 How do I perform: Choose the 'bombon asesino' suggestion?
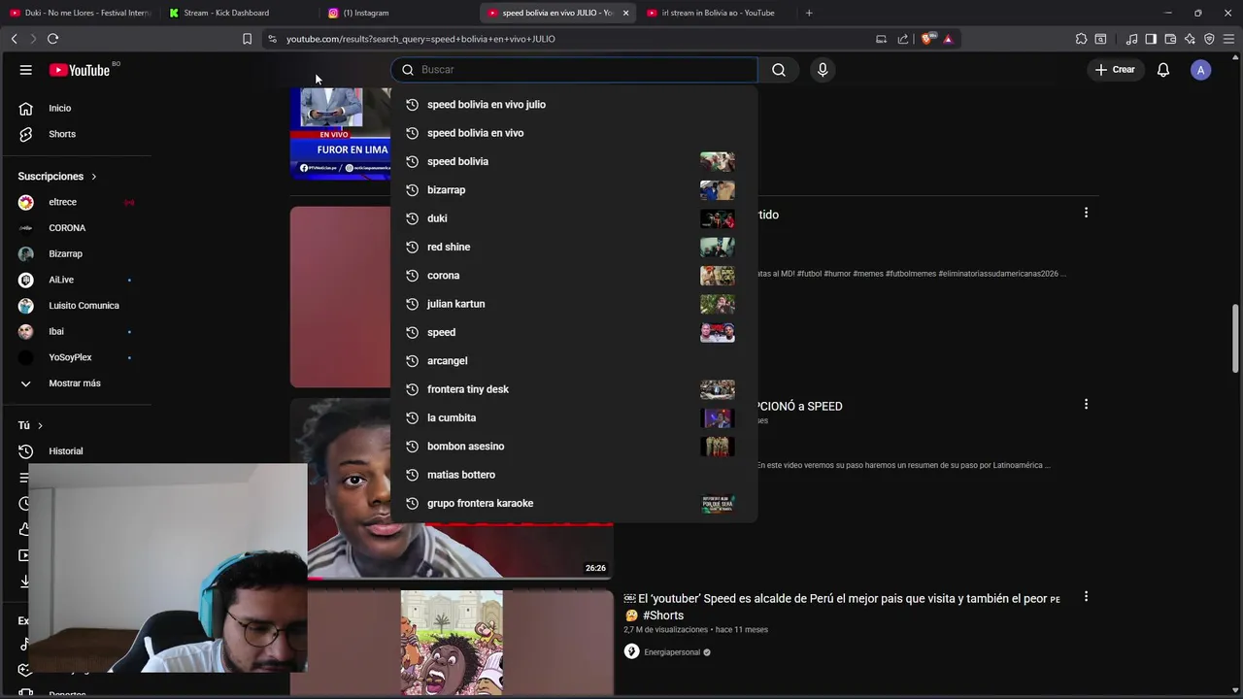click(x=573, y=446)
